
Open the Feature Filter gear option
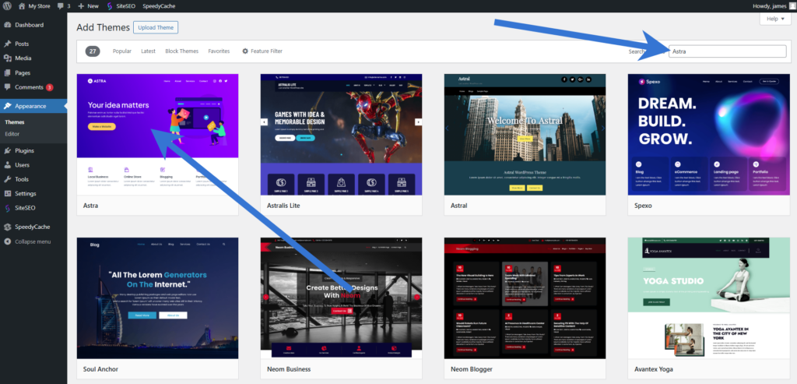262,51
